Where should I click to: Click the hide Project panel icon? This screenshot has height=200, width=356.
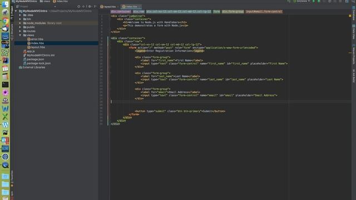[x=95, y=7]
